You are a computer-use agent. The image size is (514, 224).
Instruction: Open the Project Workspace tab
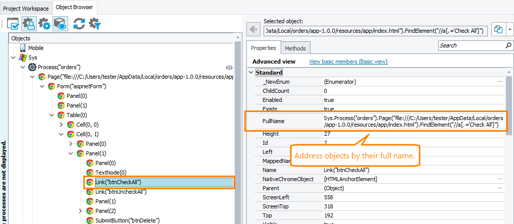click(26, 8)
